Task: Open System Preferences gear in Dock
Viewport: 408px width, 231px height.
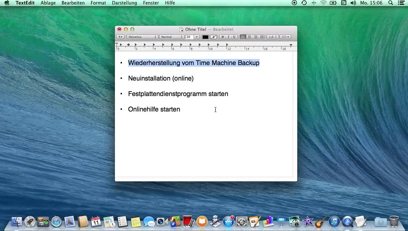Action: click(x=241, y=221)
